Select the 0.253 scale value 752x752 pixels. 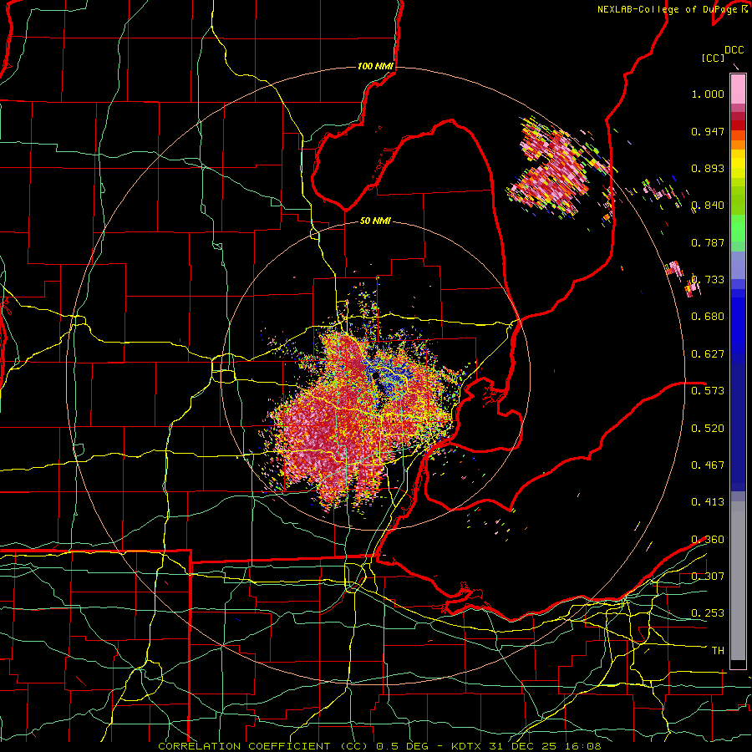tap(708, 613)
